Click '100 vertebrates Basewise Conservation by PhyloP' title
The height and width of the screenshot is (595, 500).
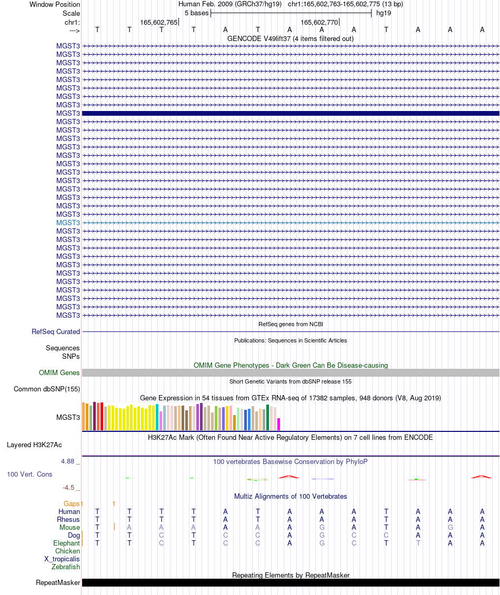pos(291,461)
